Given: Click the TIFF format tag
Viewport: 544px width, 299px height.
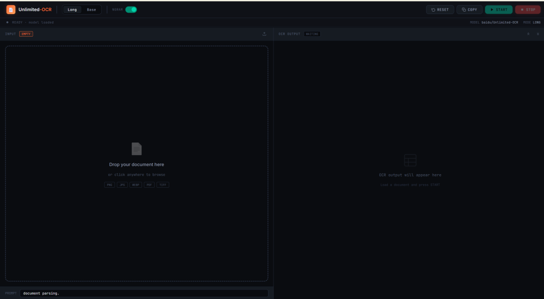Looking at the screenshot, I should click(163, 185).
